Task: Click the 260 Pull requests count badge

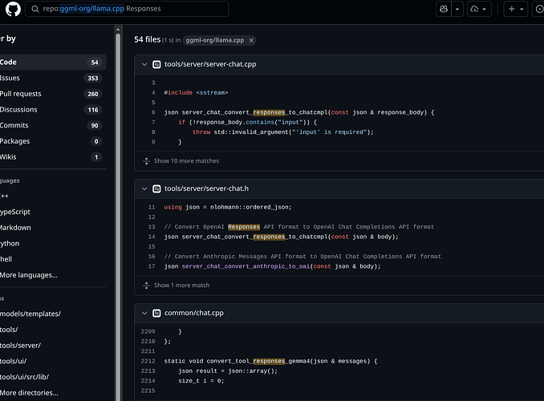Action: pyautogui.click(x=93, y=94)
